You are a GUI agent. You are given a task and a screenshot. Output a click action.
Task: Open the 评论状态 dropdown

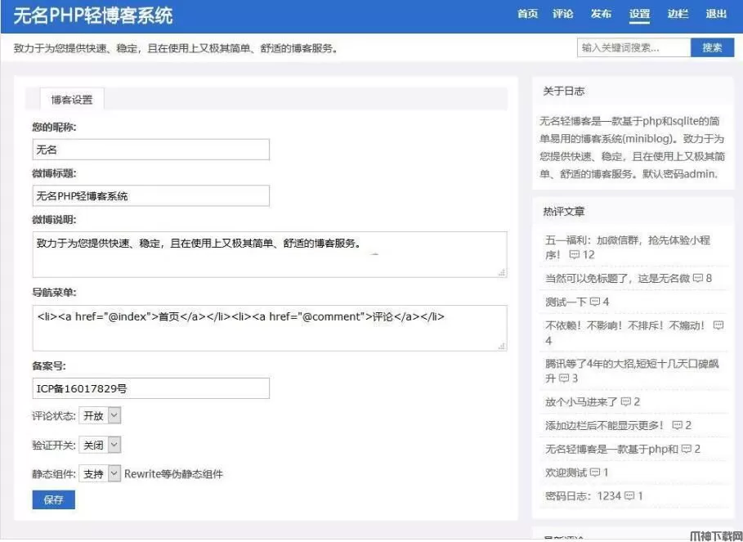click(100, 415)
